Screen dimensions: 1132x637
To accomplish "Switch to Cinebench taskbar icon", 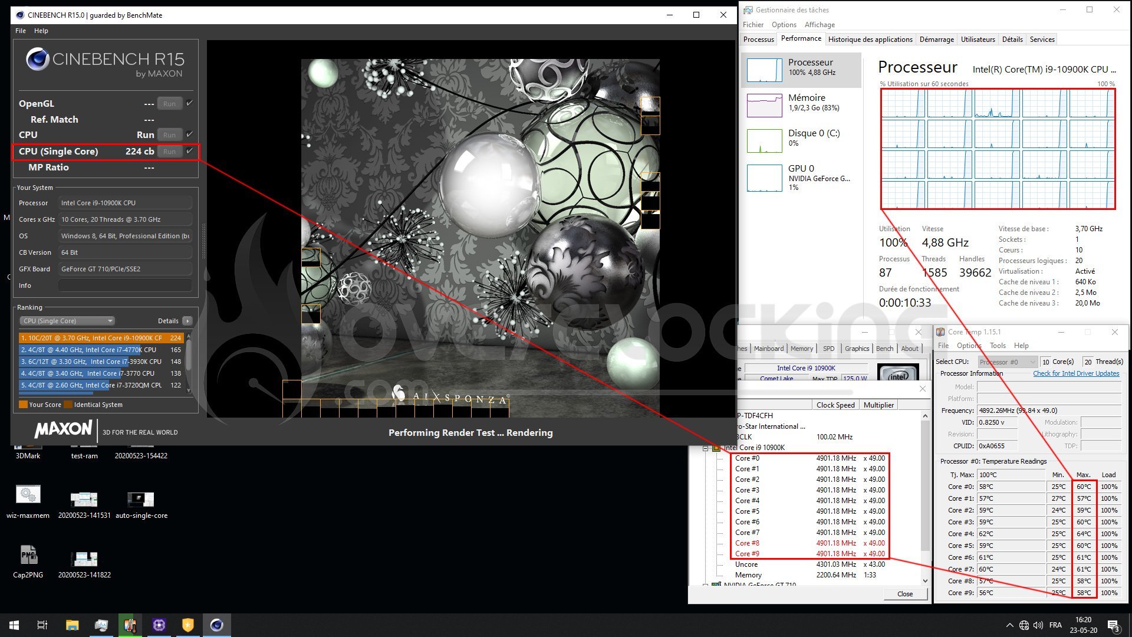I will coord(216,625).
